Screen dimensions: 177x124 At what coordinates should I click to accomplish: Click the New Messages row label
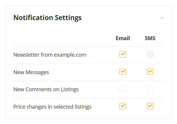[31, 72]
